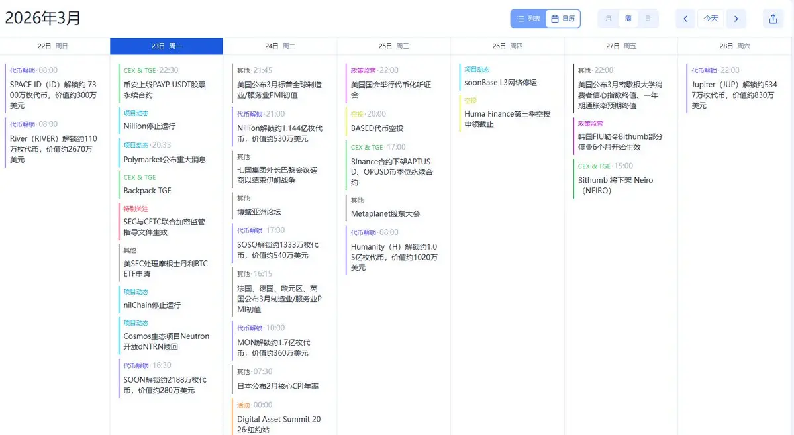Open the Backpack TGE event
Screen dimensions: 794x435
point(168,184)
